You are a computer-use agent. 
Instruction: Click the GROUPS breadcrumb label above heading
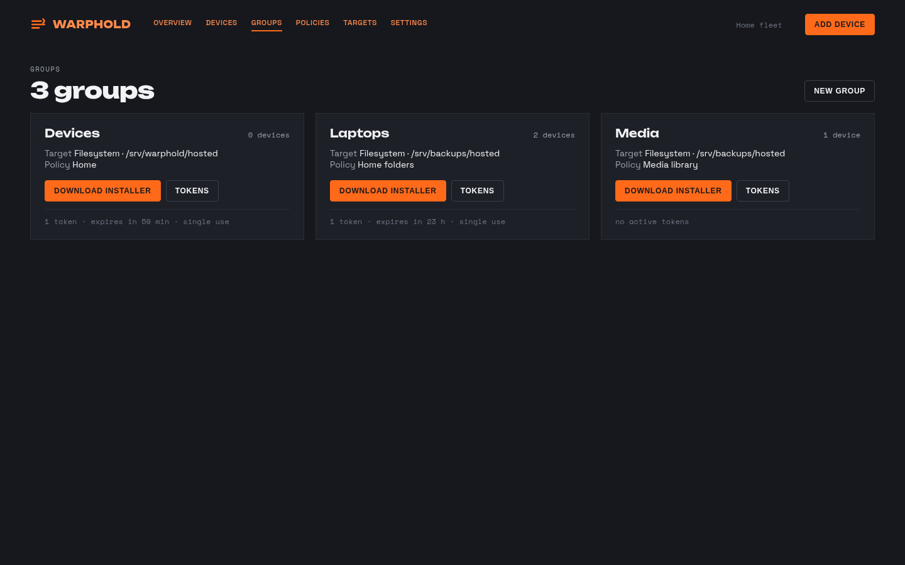45,69
